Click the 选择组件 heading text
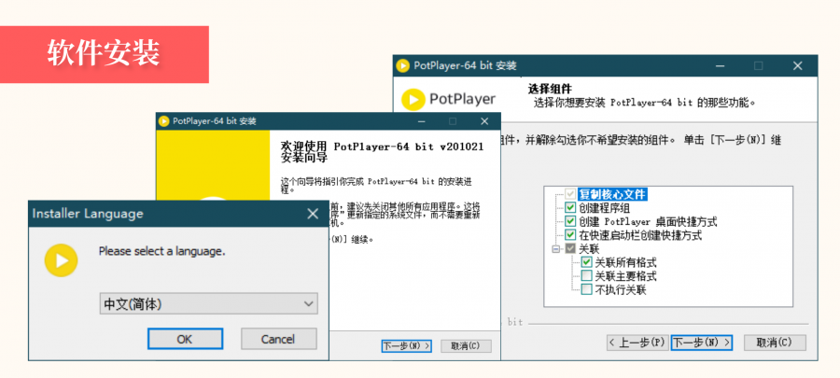The image size is (840, 378). coord(550,89)
